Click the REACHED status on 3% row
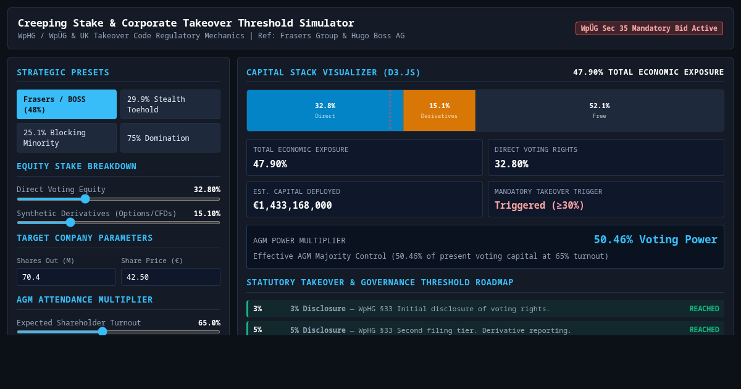 (x=705, y=309)
